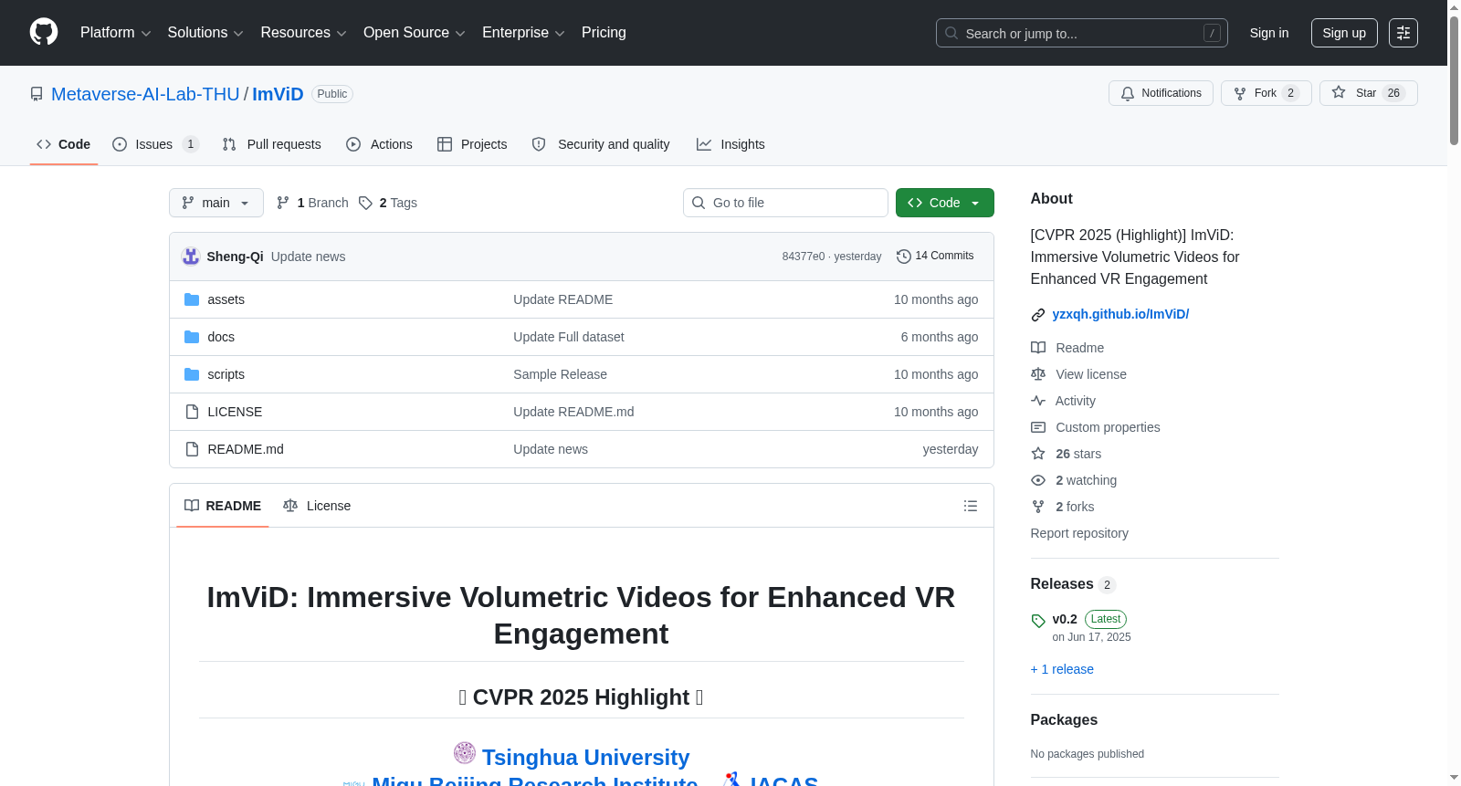Screen dimensions: 1461x786
Task: Click the Go to file input
Action: pos(785,203)
